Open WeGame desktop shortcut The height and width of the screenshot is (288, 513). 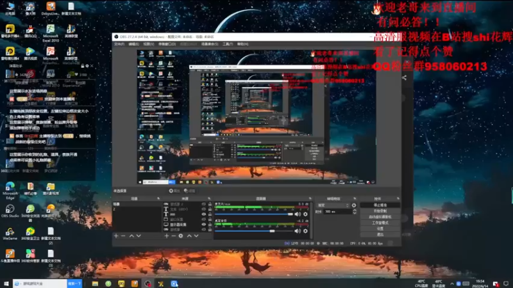click(x=10, y=234)
